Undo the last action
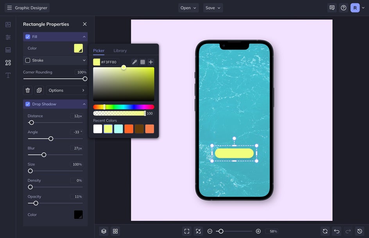This screenshot has width=369, height=238. point(337,231)
